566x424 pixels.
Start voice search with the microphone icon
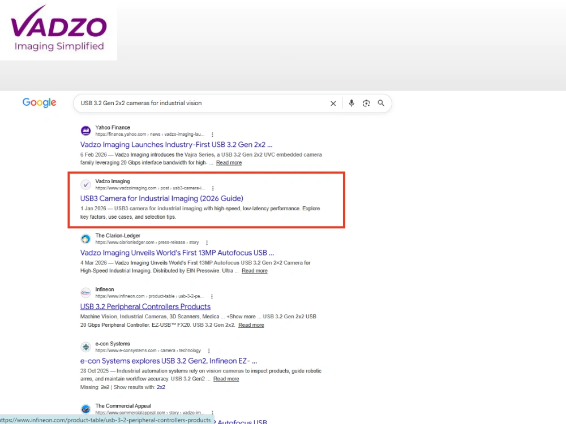[x=351, y=103]
